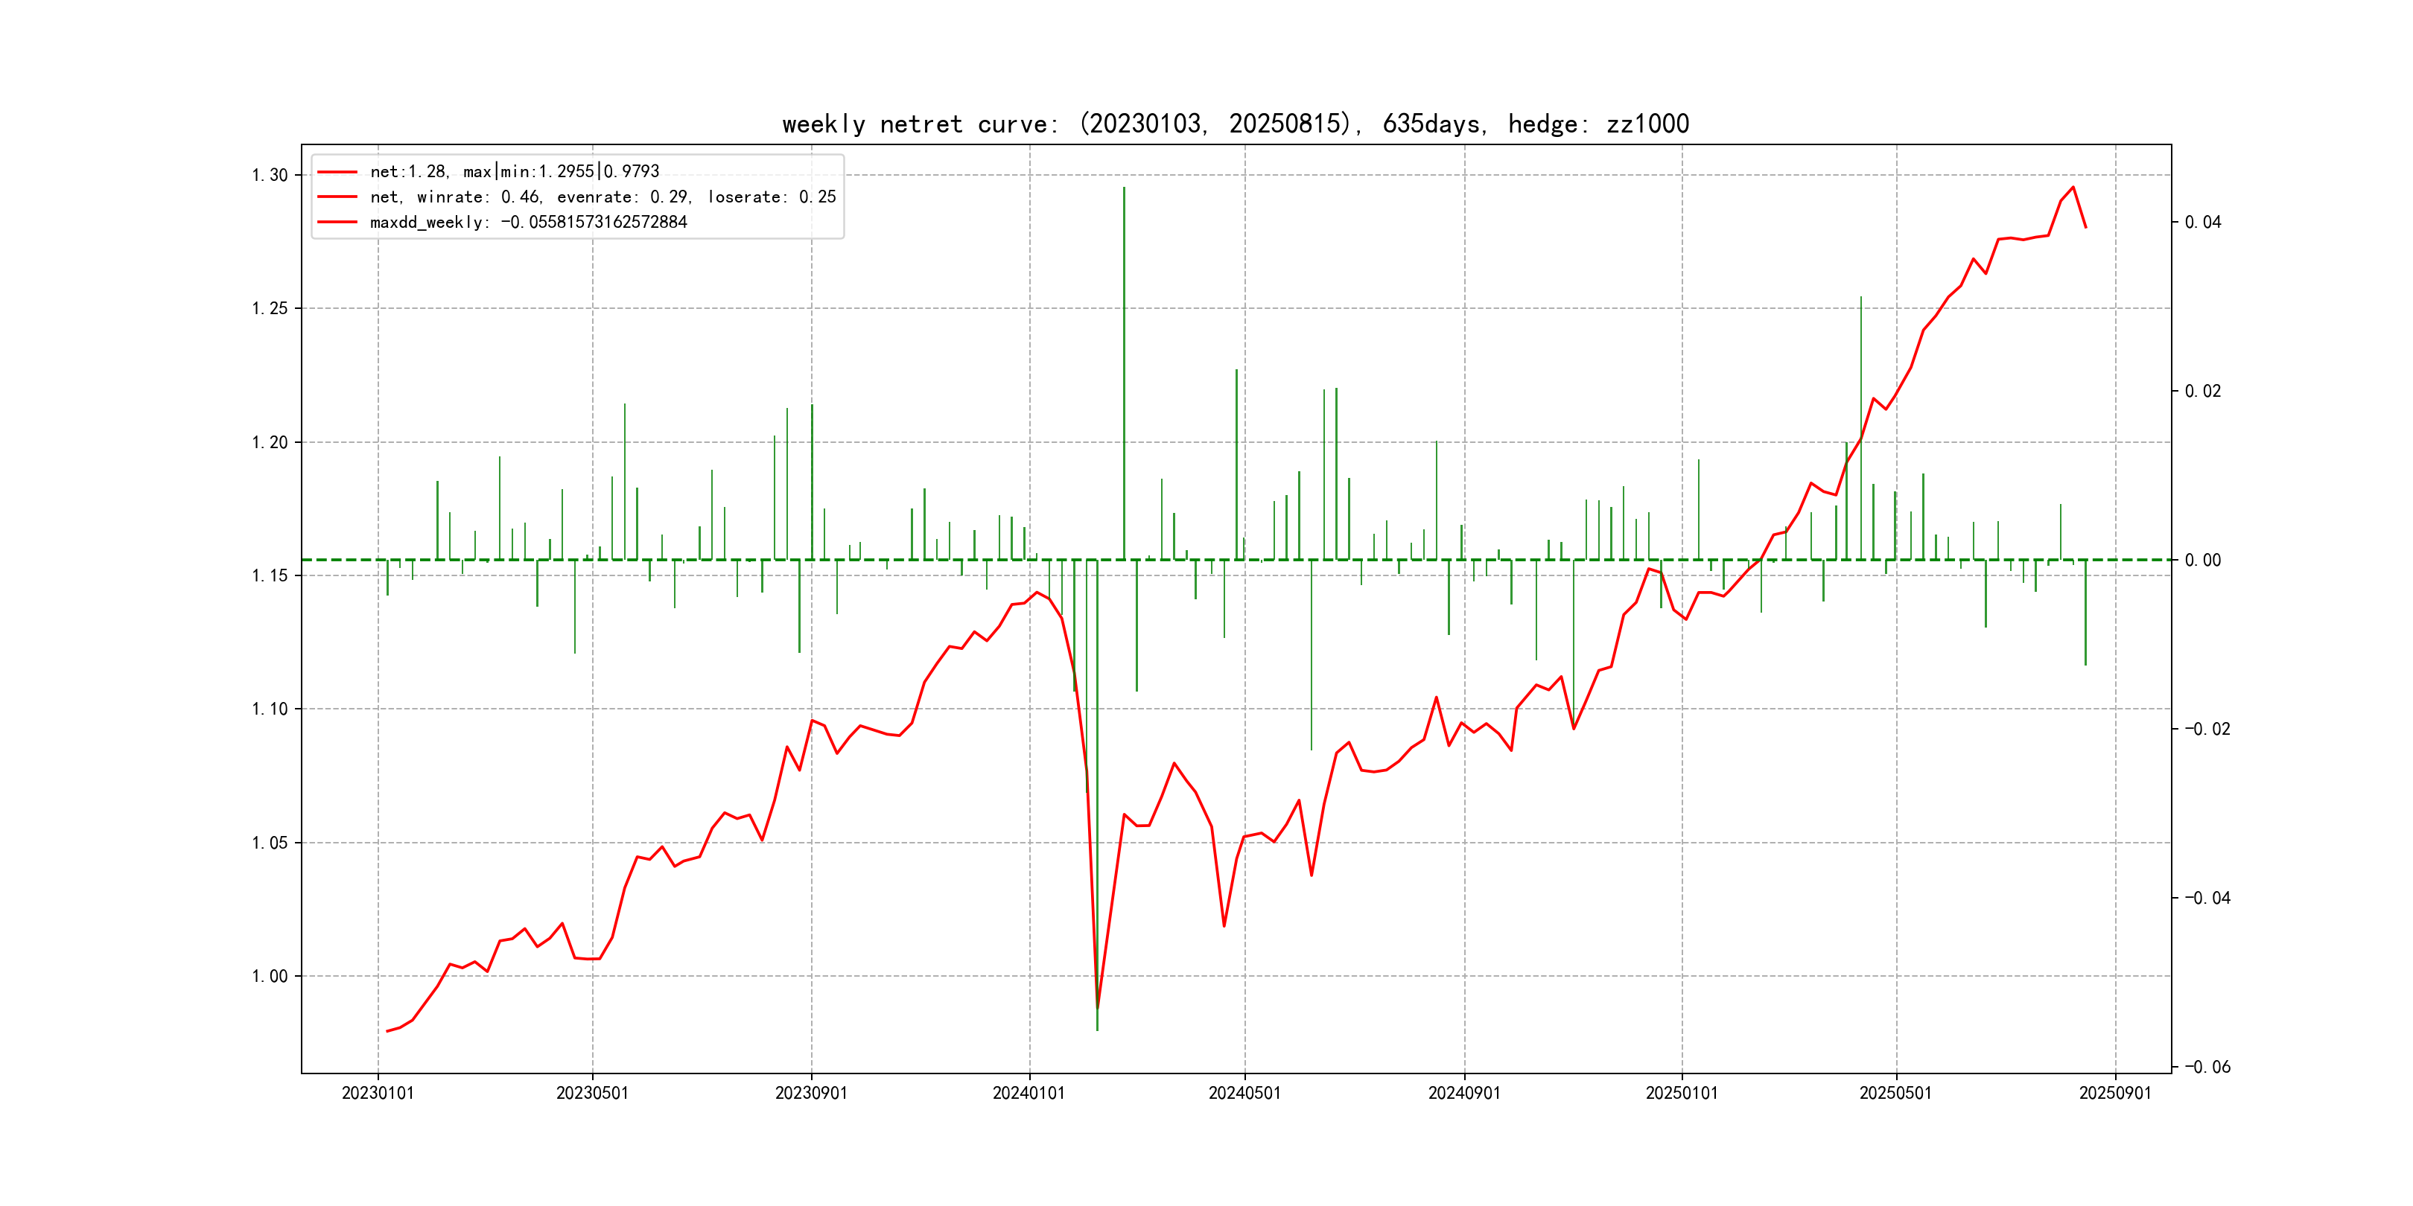Click the 1.15 left y-axis label
The width and height of the screenshot is (2413, 1206).
(270, 575)
